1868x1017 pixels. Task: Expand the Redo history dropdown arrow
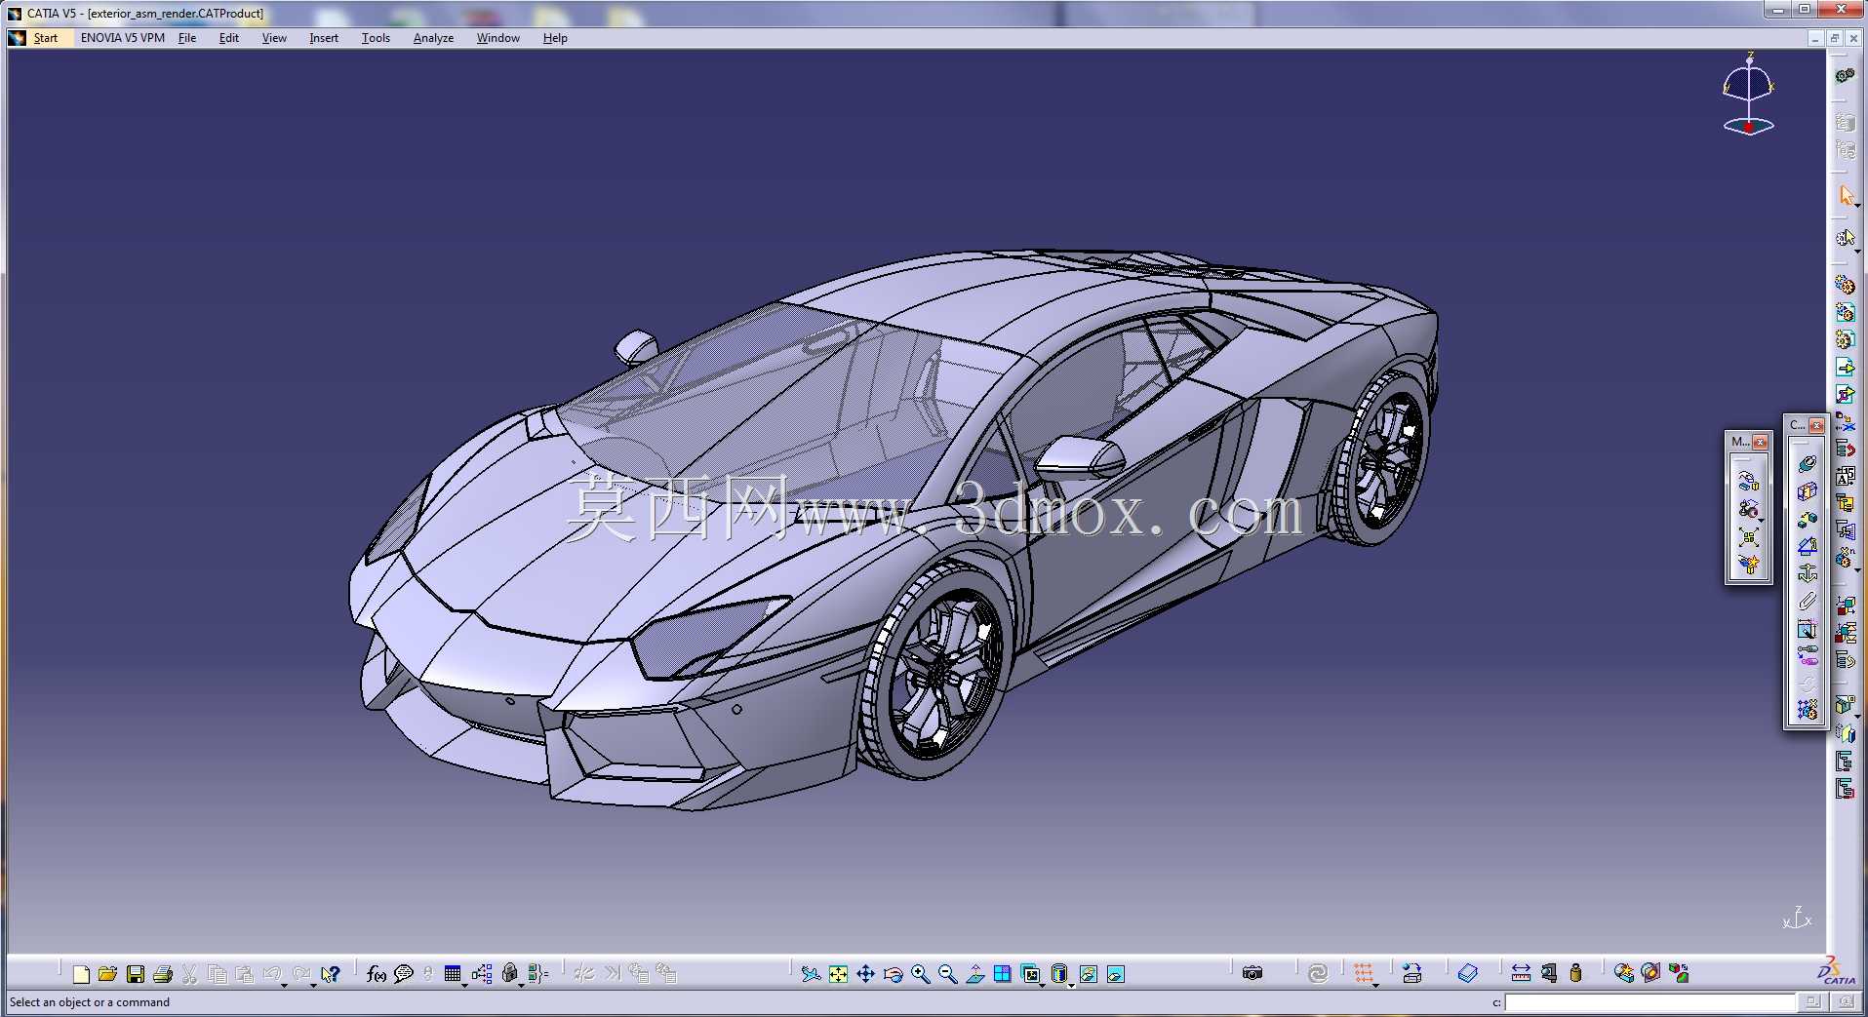tap(313, 985)
